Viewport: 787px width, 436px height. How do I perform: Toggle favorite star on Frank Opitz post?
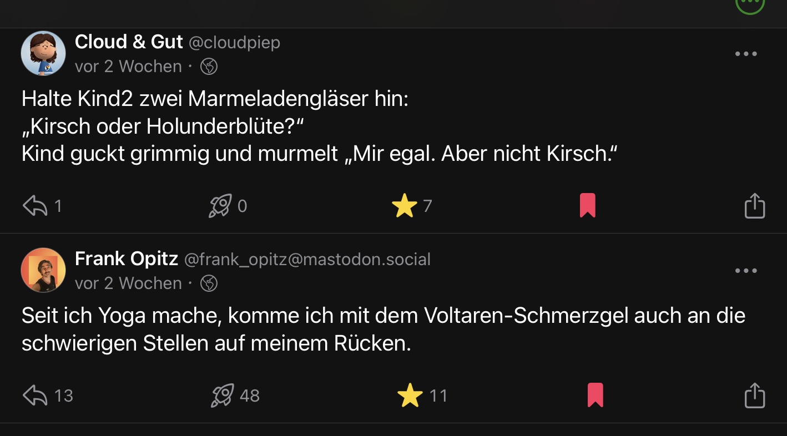click(410, 396)
